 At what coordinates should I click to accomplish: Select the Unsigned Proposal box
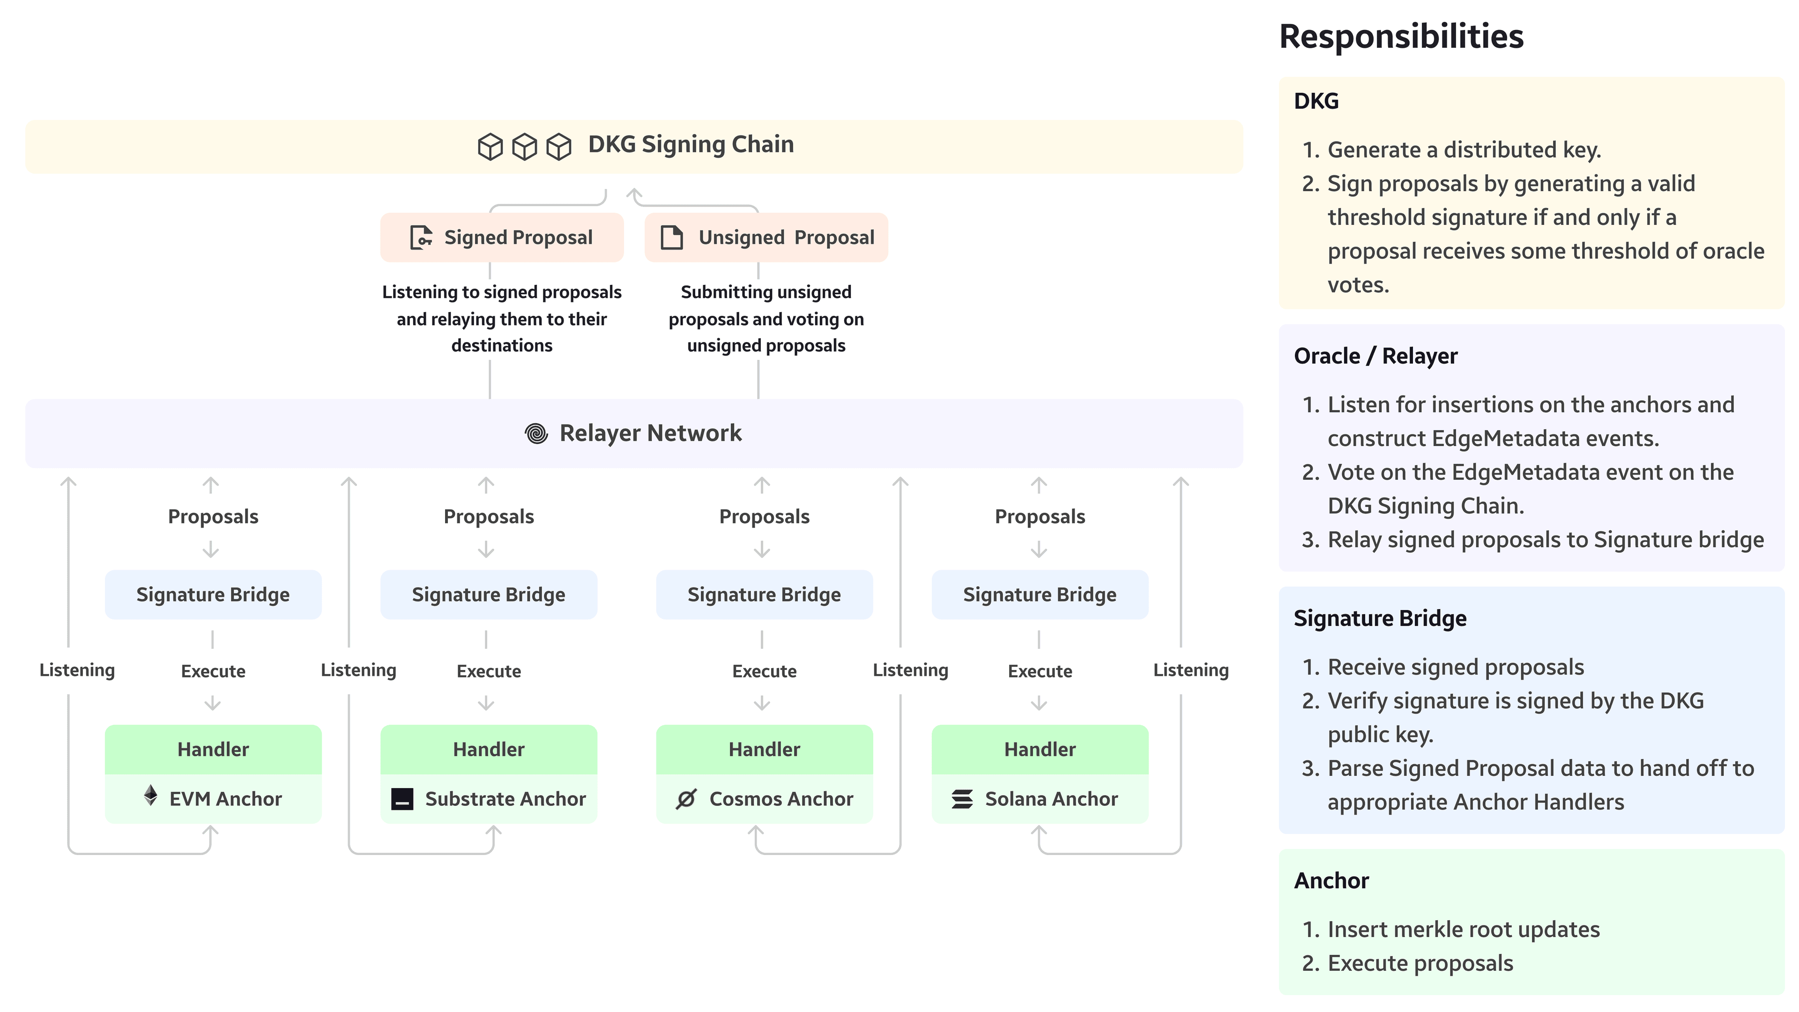coord(766,238)
